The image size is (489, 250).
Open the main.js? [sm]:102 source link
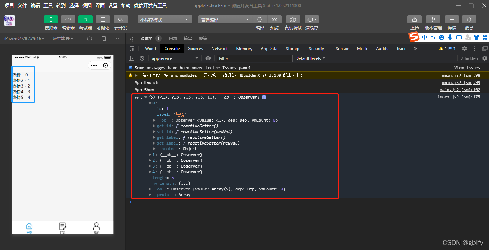pyautogui.click(x=460, y=90)
